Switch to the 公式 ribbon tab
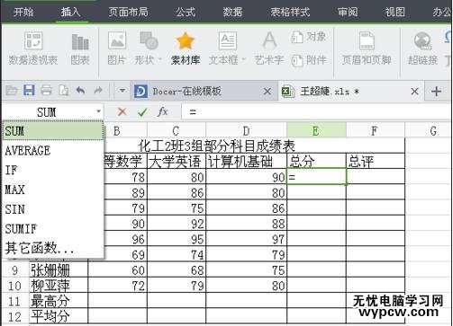The image size is (453, 326). [x=186, y=12]
